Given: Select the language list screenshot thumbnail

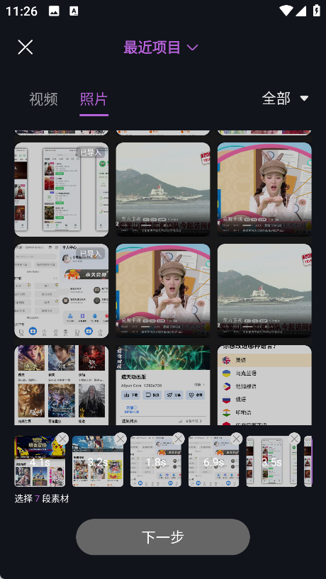Looking at the screenshot, I should point(264,385).
